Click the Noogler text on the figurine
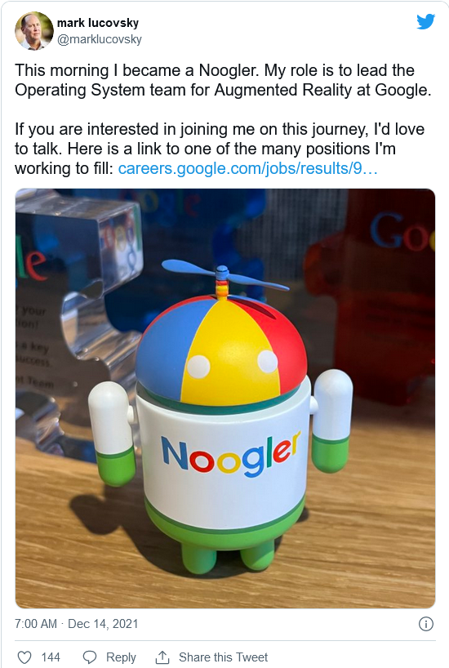Image resolution: width=449 pixels, height=668 pixels. (230, 453)
